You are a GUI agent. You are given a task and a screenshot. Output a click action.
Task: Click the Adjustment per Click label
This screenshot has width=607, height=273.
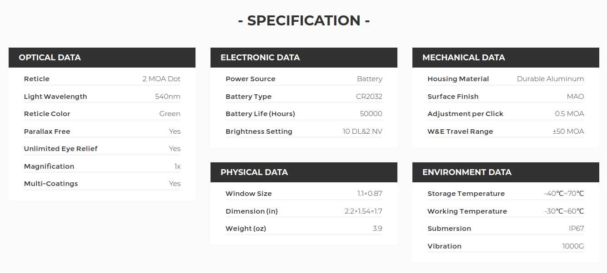pyautogui.click(x=466, y=114)
